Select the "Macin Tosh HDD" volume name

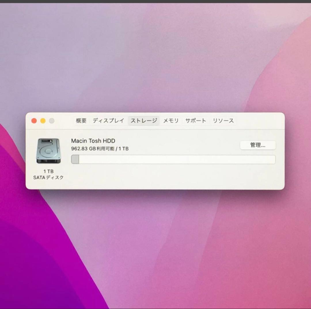click(93, 141)
